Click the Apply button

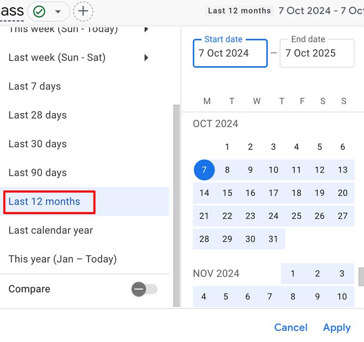337,327
